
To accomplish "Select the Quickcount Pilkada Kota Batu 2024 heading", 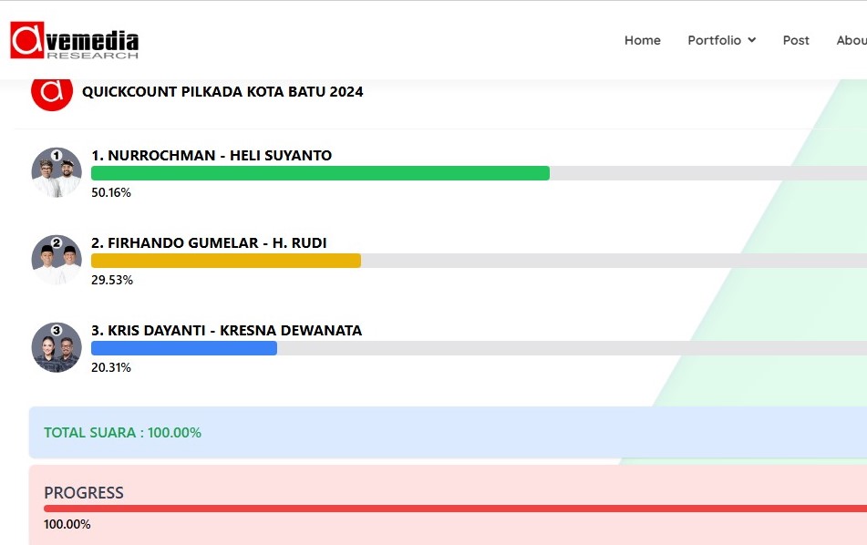I will click(222, 92).
